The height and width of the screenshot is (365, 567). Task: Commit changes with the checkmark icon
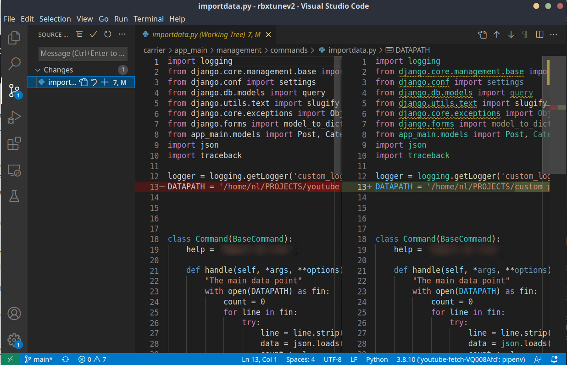92,34
